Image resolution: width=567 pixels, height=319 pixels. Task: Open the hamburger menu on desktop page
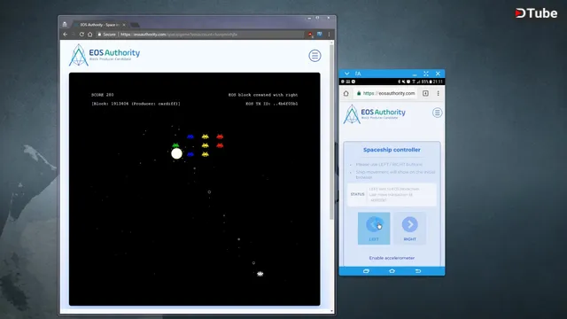tap(315, 56)
